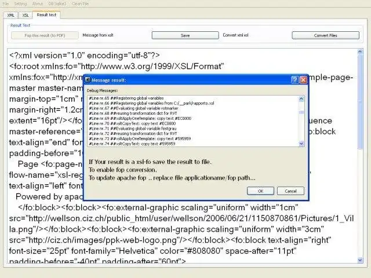Image resolution: width=371 pixels, height=278 pixels.
Task: Click the dialog line about updating apache fop
Action: pos(172,178)
